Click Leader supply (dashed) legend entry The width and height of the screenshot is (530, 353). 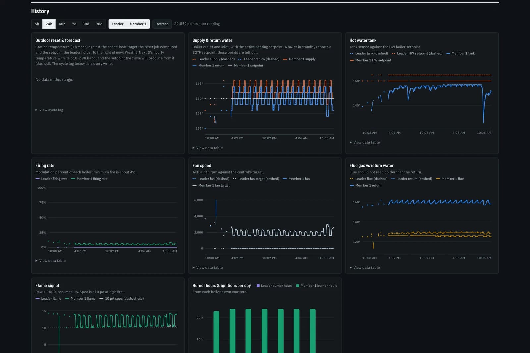214,59
